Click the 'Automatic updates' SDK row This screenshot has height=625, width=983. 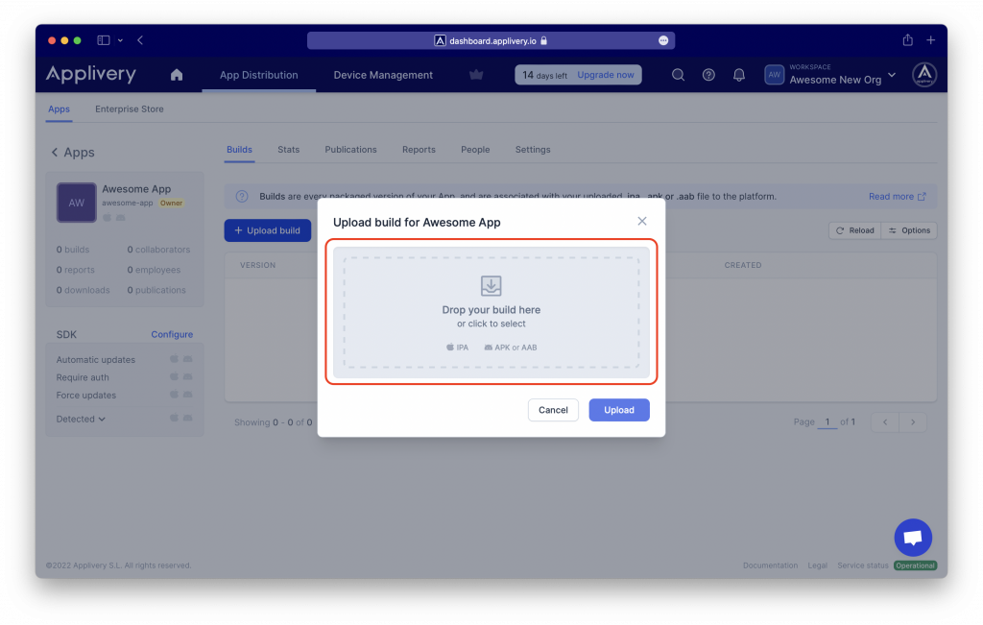124,360
